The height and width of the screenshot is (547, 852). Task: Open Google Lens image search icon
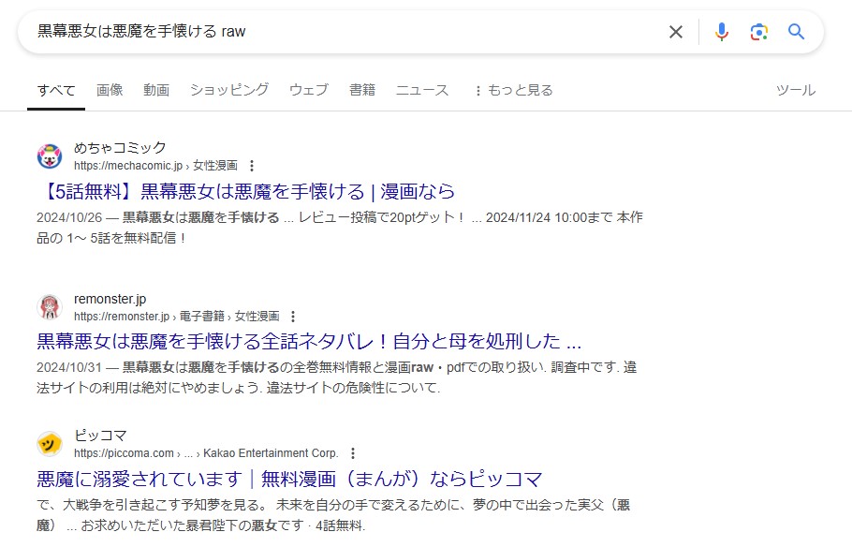click(757, 31)
